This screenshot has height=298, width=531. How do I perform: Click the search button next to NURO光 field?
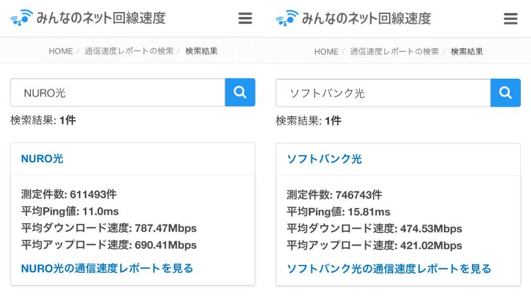tap(240, 92)
